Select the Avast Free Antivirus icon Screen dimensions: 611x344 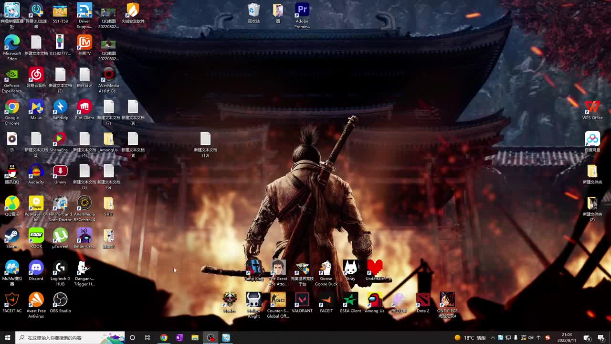point(36,305)
